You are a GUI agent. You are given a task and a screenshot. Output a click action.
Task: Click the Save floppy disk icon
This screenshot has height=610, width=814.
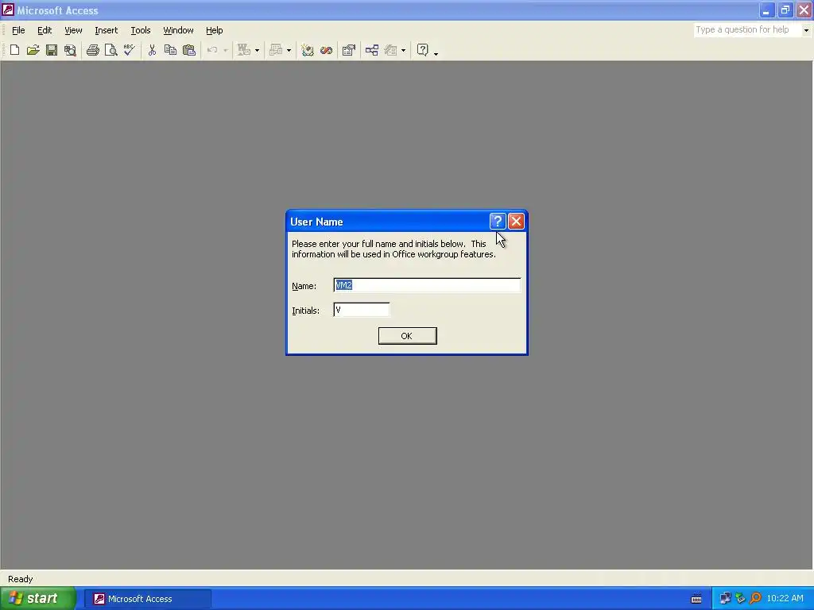[52, 50]
